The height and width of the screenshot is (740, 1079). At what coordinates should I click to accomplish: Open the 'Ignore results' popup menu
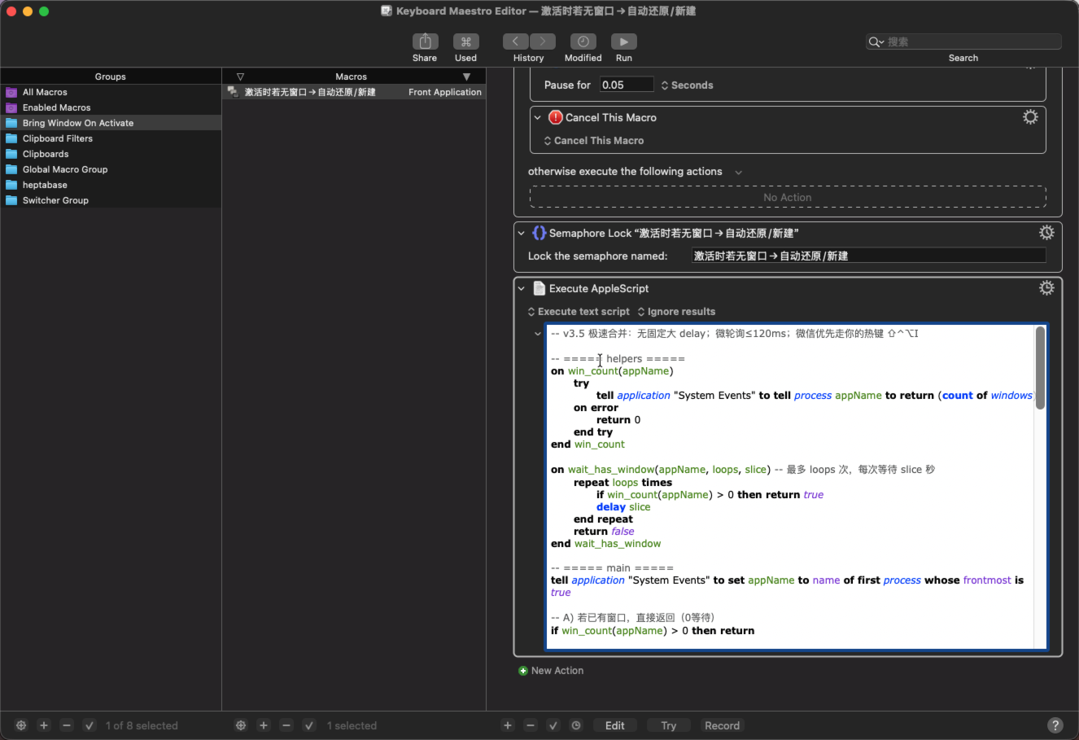(x=676, y=312)
